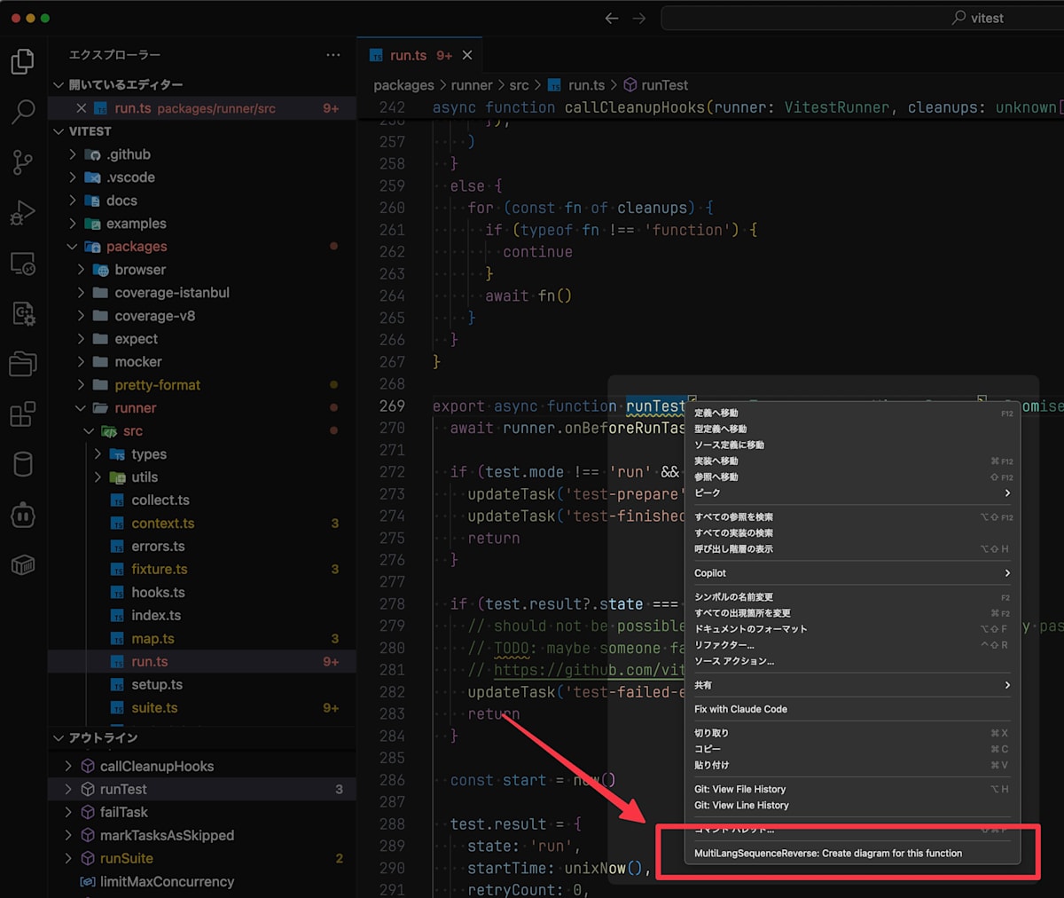Open the Source Control view
Screen dimensions: 1064x898
(x=23, y=162)
